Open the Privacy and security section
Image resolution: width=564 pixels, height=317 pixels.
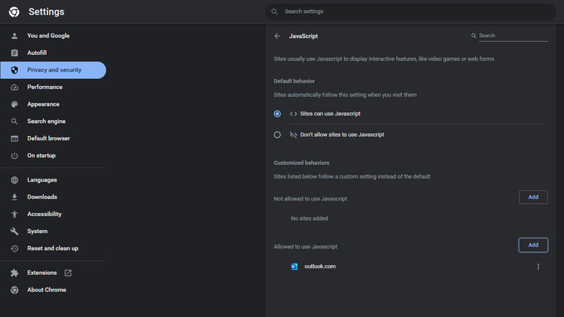(54, 70)
